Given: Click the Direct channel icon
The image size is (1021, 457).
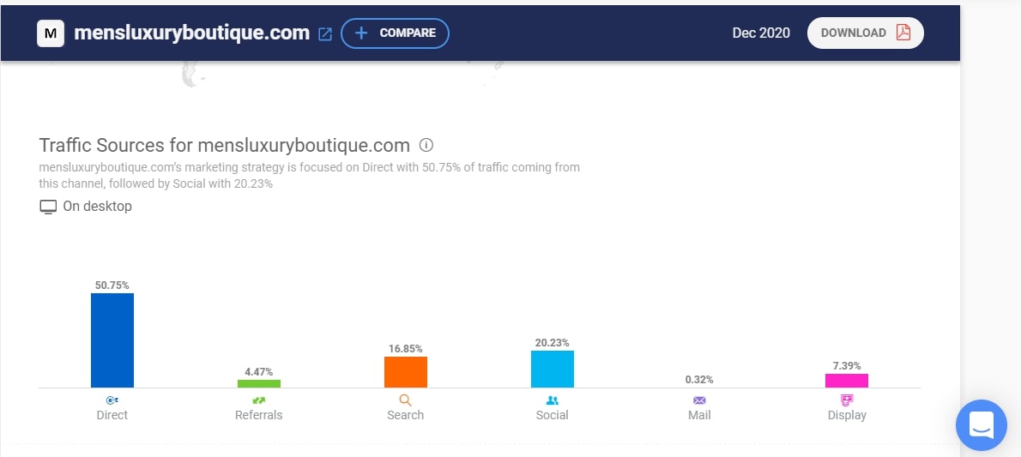Looking at the screenshot, I should 112,400.
